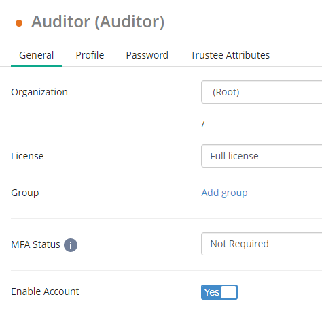Screen dimensions: 322x333
Task: Select the Trustee Attributes tab
Action: (230, 55)
